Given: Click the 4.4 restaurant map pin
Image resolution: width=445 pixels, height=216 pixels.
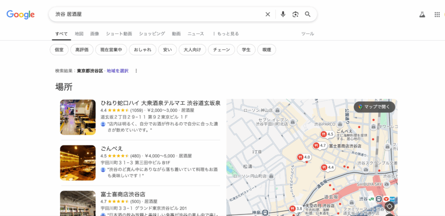Looking at the screenshot, I should pyautogui.click(x=328, y=168).
